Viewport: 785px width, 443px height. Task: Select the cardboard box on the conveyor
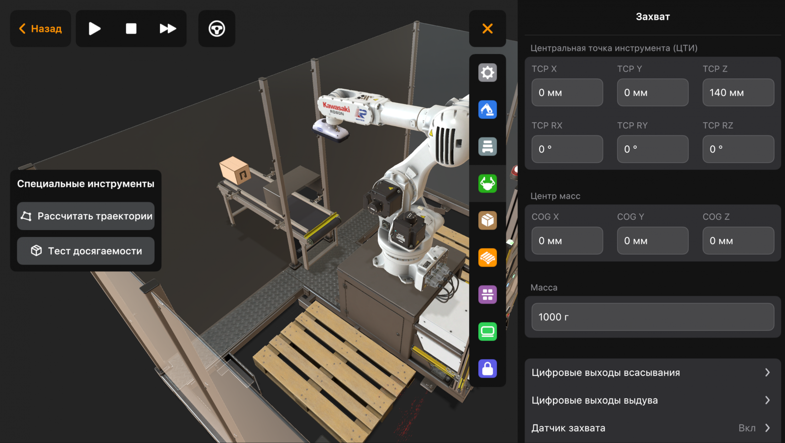click(235, 170)
